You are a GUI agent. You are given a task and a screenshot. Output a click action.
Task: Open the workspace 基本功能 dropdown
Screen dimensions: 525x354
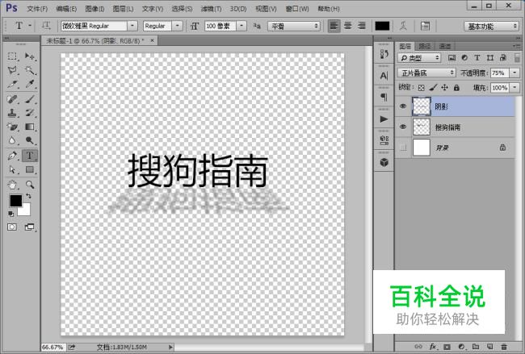pyautogui.click(x=491, y=27)
